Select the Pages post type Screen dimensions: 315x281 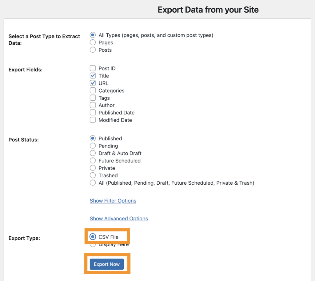(93, 42)
